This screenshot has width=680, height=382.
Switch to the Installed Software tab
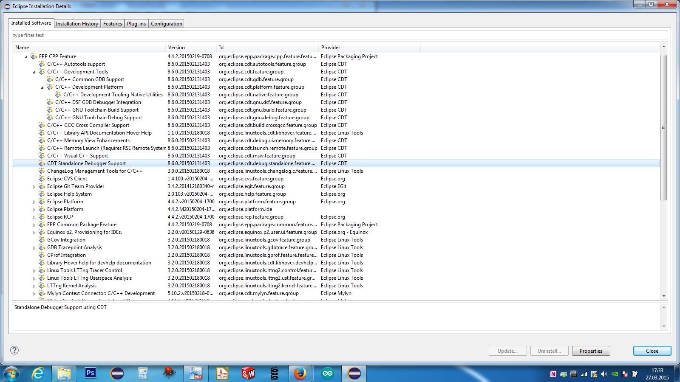[x=31, y=23]
